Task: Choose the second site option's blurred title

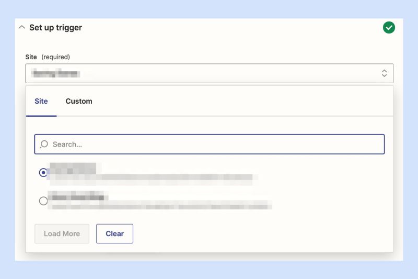Action: click(78, 196)
